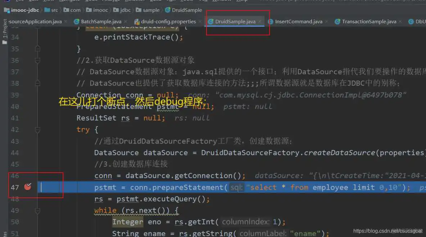Select the jdbc package breadcrumb
This screenshot has width=426, height=237.
[x=122, y=10]
